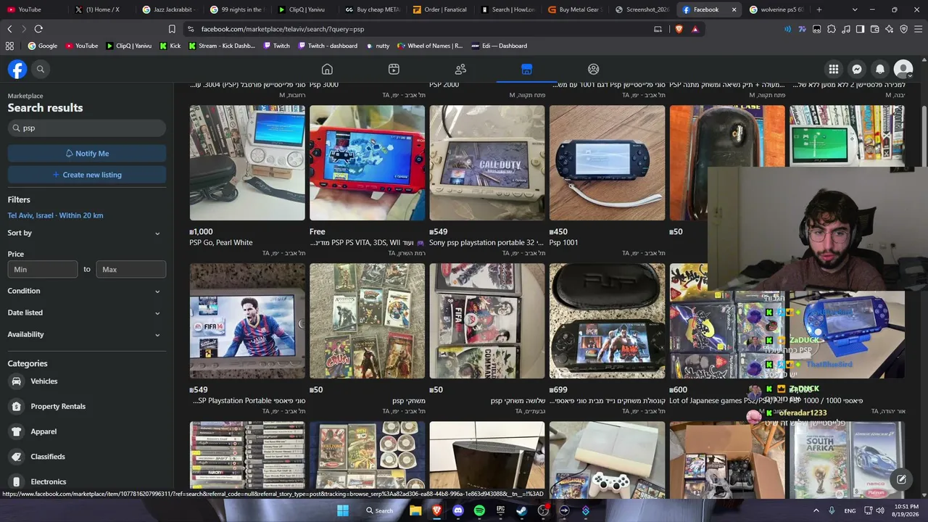Open Spotify from the taskbar

coord(479,510)
